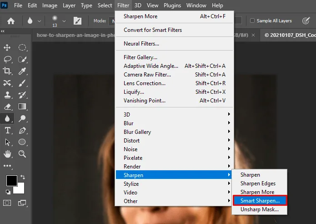Open the brush preset picker dropdown
This screenshot has width=316, height=224.
click(x=64, y=21)
